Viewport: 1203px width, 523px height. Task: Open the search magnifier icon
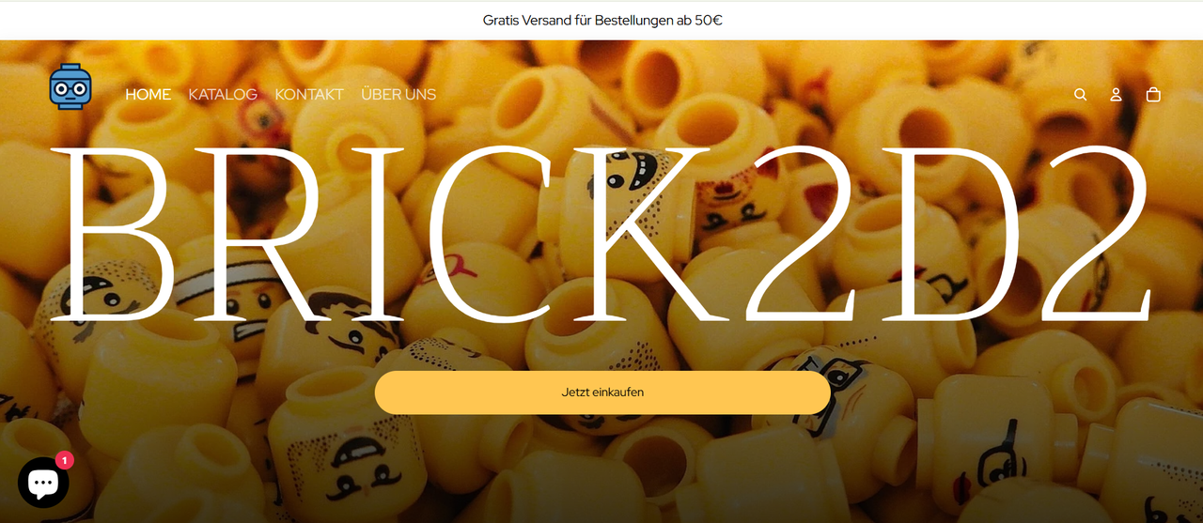click(1081, 95)
